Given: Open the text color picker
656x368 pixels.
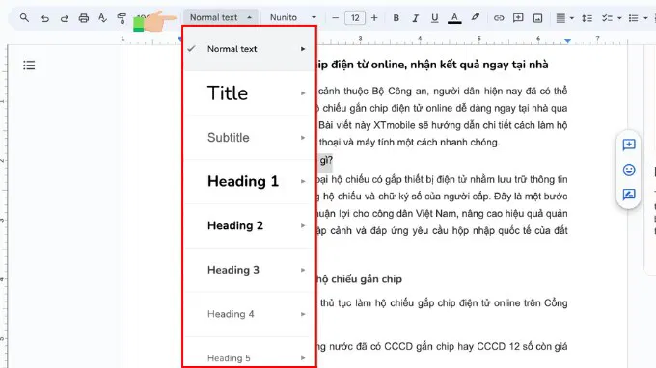Looking at the screenshot, I should [454, 18].
